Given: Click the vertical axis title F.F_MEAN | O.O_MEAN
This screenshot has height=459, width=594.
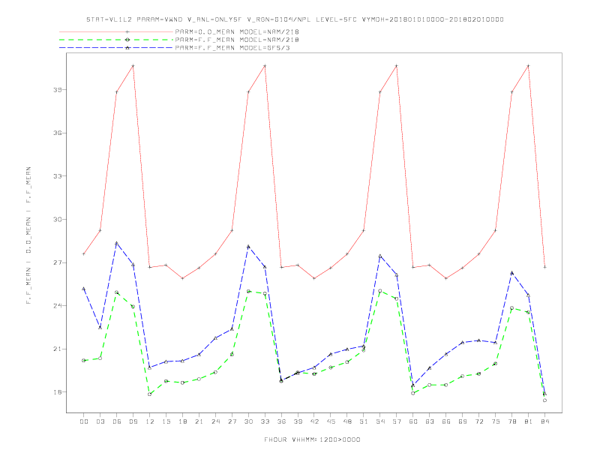Looking at the screenshot, I should (28, 235).
